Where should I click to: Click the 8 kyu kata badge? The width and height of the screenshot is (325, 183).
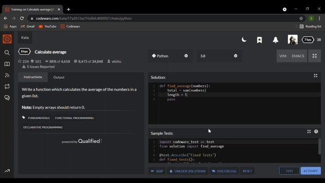point(24,51)
